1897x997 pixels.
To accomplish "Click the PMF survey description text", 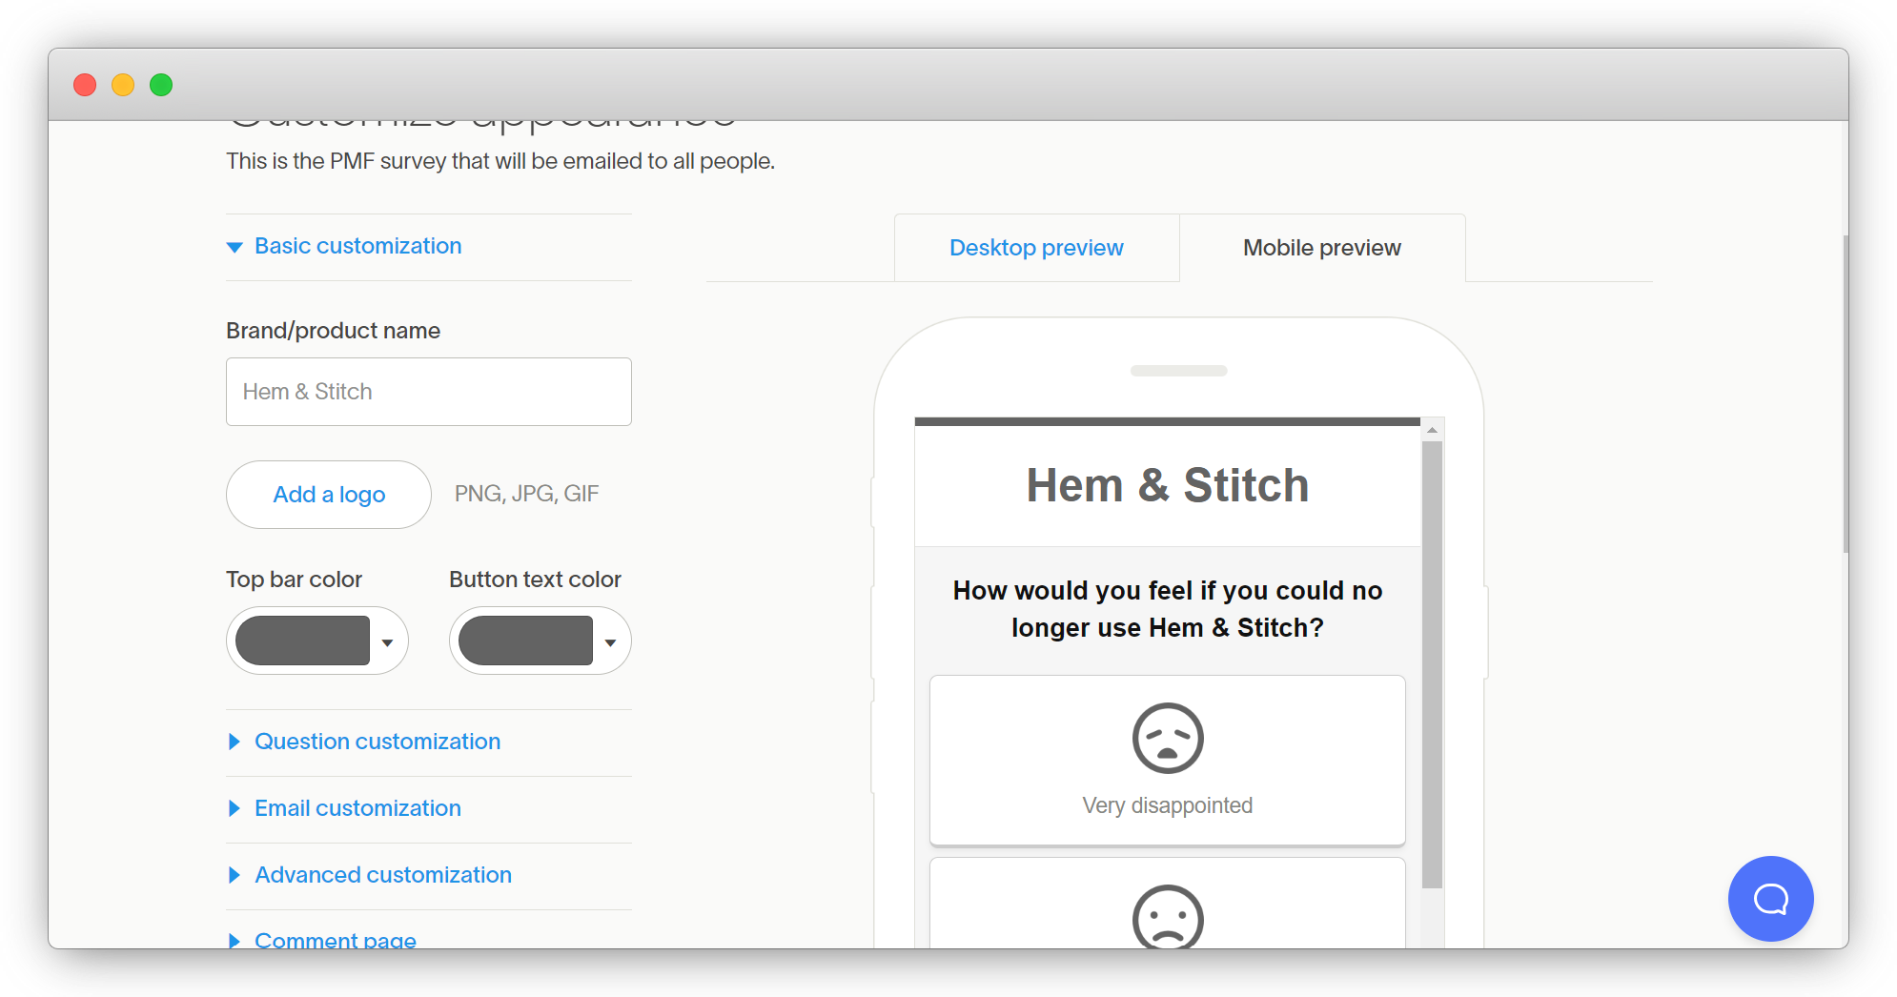I will point(500,161).
